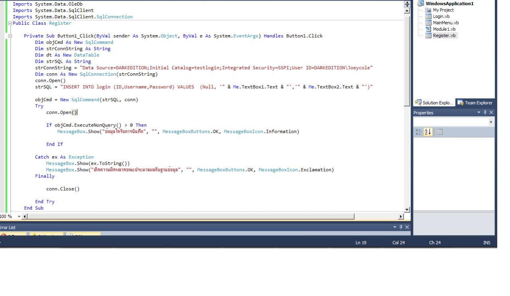
Task: Click the Property Pages icon in Properties
Action: point(439,132)
